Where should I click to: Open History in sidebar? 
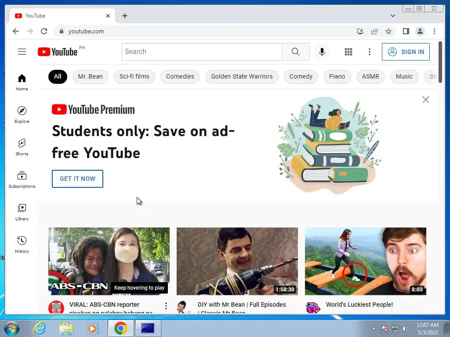pos(22,244)
